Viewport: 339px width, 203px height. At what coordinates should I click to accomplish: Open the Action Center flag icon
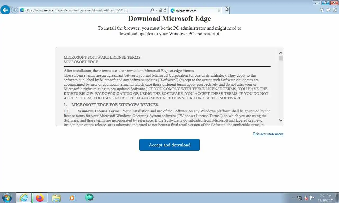[x=312, y=198]
